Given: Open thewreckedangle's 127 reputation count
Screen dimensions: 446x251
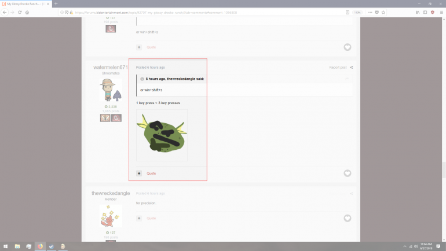Looking at the screenshot, I should pos(111,232).
